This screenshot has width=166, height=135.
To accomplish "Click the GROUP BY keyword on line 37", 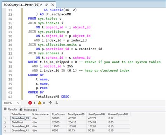I will coord(36,75).
